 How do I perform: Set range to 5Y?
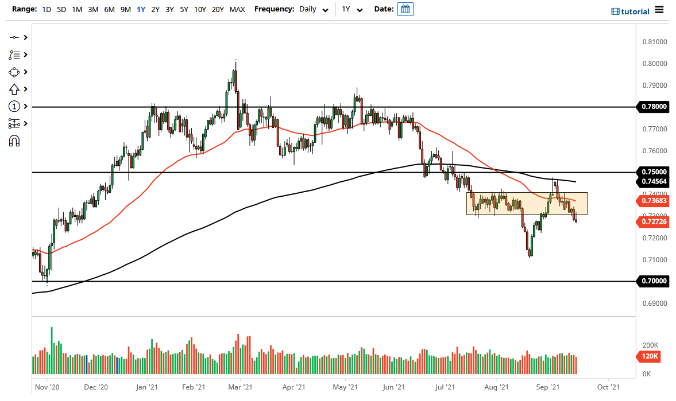[184, 9]
